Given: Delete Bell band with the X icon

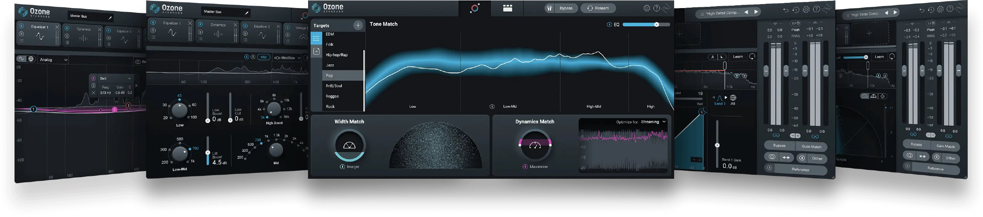Looking at the screenshot, I should [94, 93].
